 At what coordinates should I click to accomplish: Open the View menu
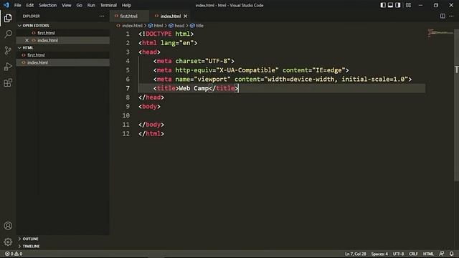[x=67, y=5]
